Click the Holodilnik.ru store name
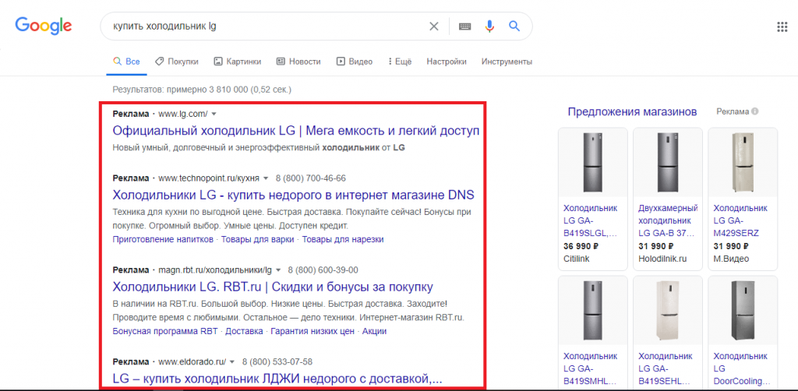The width and height of the screenshot is (798, 391). pyautogui.click(x=662, y=259)
